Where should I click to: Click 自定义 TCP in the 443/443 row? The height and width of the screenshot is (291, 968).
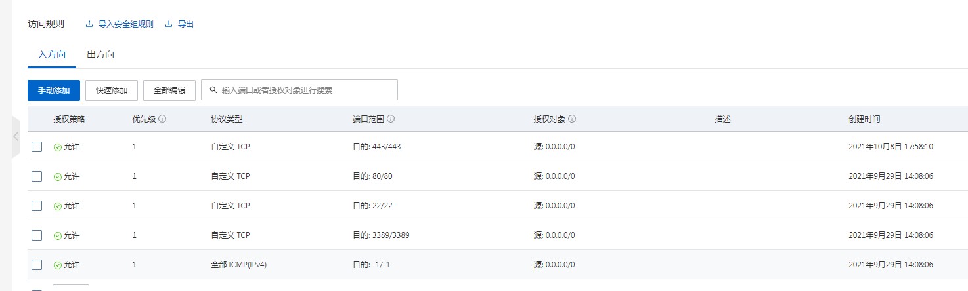(x=231, y=147)
